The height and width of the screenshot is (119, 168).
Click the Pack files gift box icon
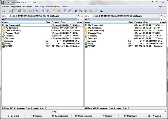[x=54, y=11]
